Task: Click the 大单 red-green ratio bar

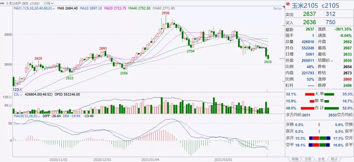Action: click(x=310, y=94)
